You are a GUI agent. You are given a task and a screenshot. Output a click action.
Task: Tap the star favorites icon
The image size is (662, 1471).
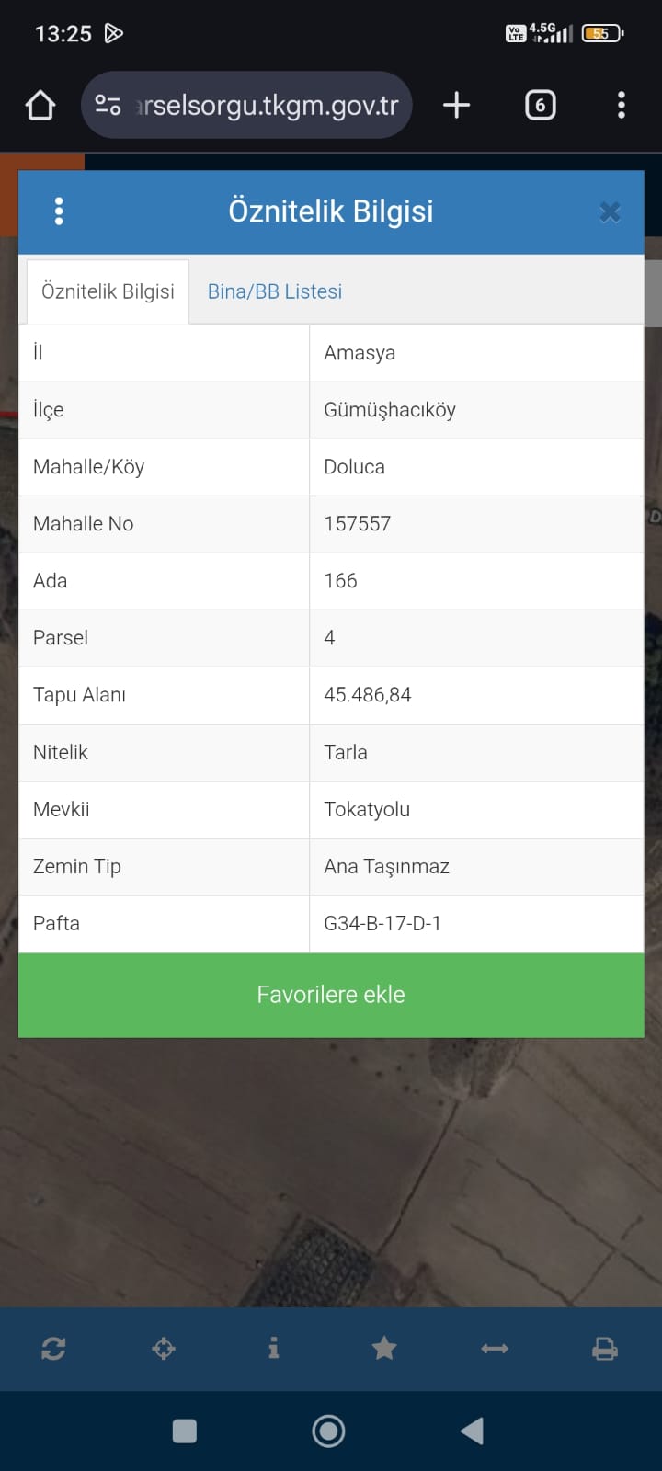coord(384,1349)
